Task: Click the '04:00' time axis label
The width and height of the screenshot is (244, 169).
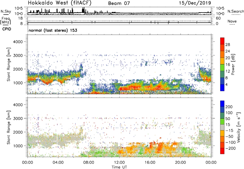Action: coord(58,162)
